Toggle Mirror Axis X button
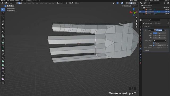The width and height of the screenshot is (170, 96). coord(155,33)
